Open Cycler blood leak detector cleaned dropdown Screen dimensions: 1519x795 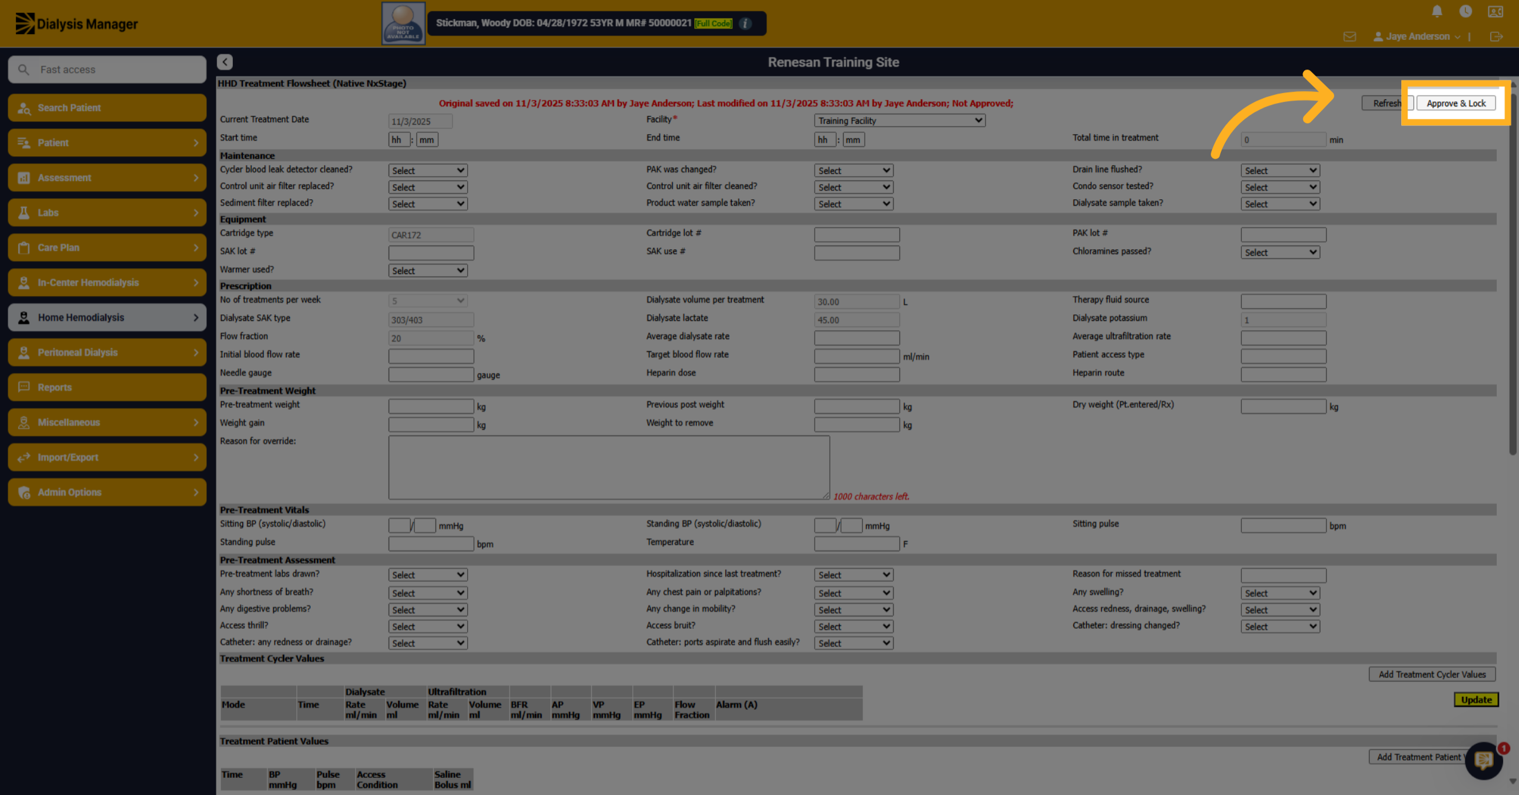pyautogui.click(x=428, y=171)
